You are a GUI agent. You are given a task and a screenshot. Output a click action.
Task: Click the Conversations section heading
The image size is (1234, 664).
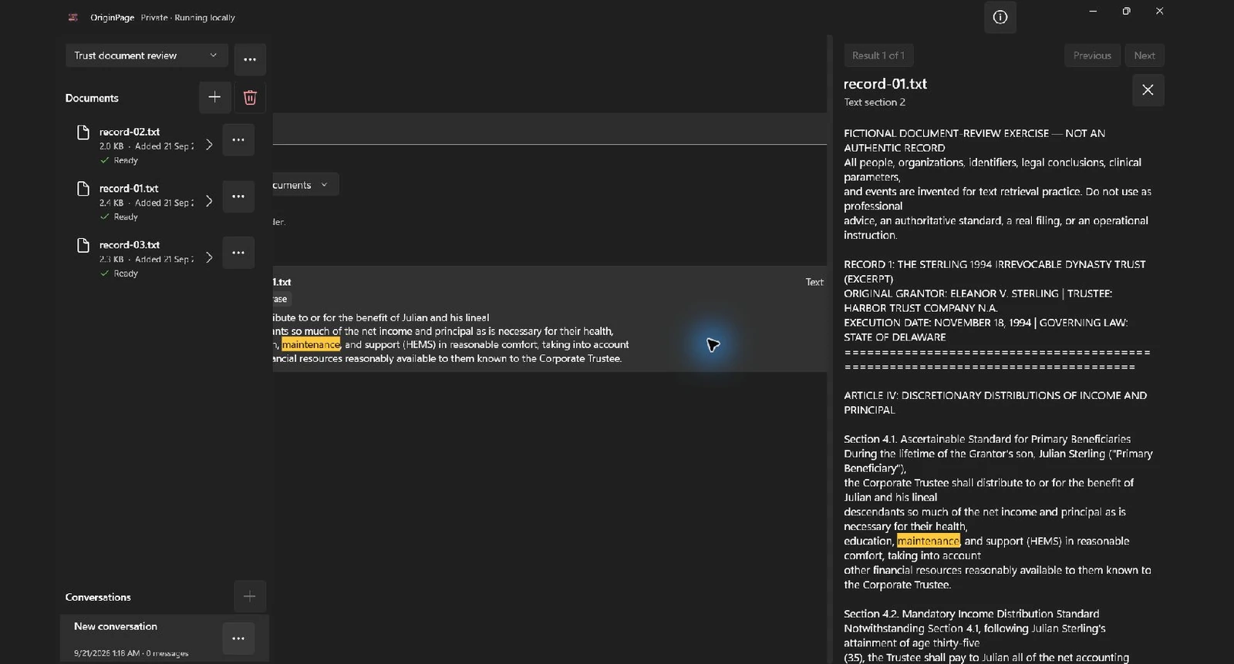coord(98,597)
